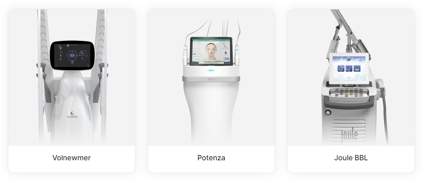Click the 0.5 hexagon on Volnewmer screen

coord(72,55)
